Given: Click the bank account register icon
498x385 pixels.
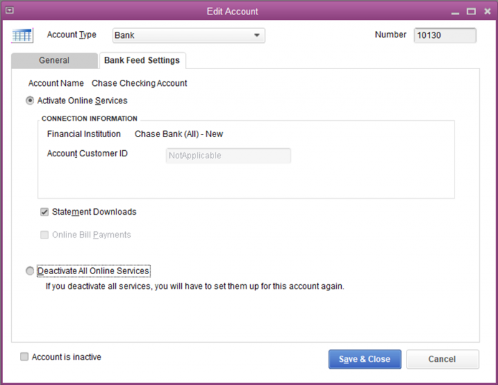Looking at the screenshot, I should 22,35.
